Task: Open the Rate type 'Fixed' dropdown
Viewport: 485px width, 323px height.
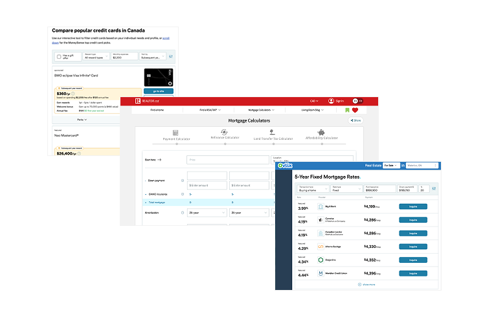Action: pyautogui.click(x=346, y=188)
